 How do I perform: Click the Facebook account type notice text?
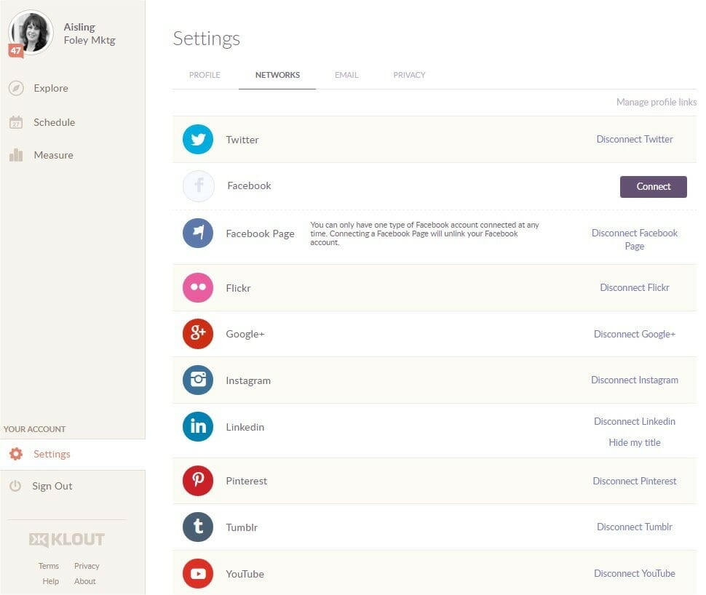(x=424, y=233)
